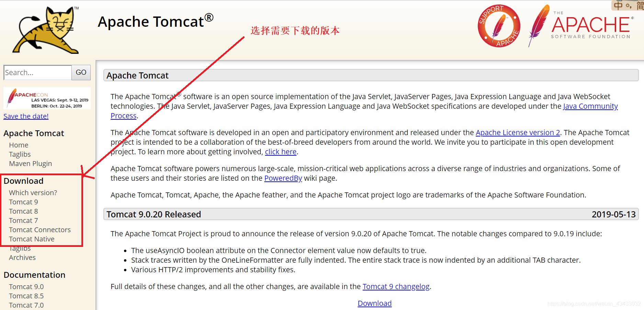644x310 pixels.
Task: Follow the Java Community Process link
Action: point(590,106)
